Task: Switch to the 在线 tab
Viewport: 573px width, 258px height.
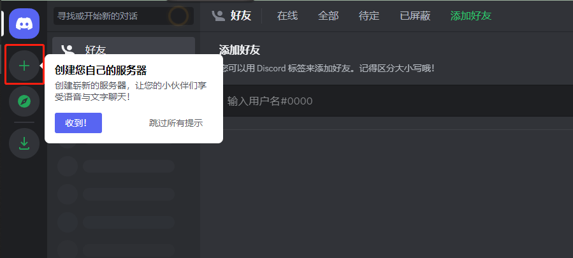Action: [287, 16]
